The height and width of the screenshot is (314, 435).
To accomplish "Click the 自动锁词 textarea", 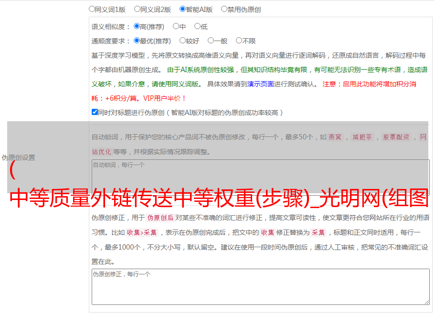I will tap(261, 178).
